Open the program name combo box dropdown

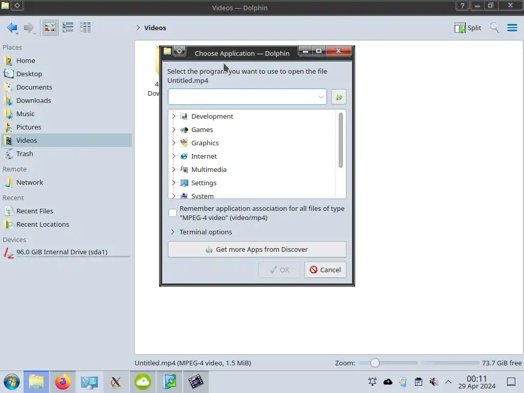(321, 97)
